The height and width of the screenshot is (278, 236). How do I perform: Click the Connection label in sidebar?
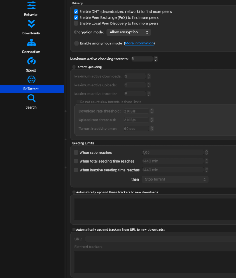pos(31,52)
